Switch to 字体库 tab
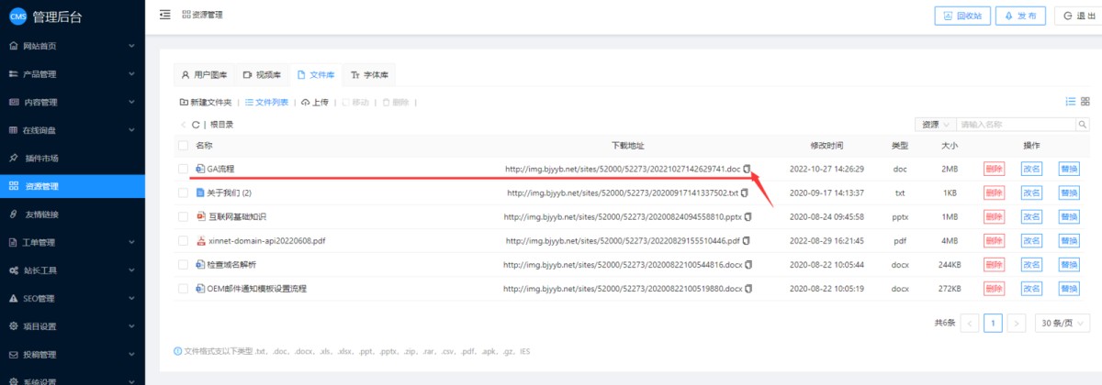1102x385 pixels. point(369,74)
